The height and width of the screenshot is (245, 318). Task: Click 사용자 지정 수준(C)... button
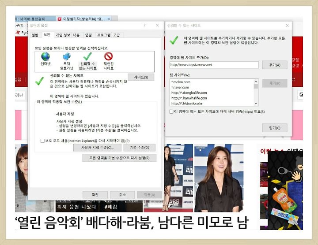click(97, 148)
